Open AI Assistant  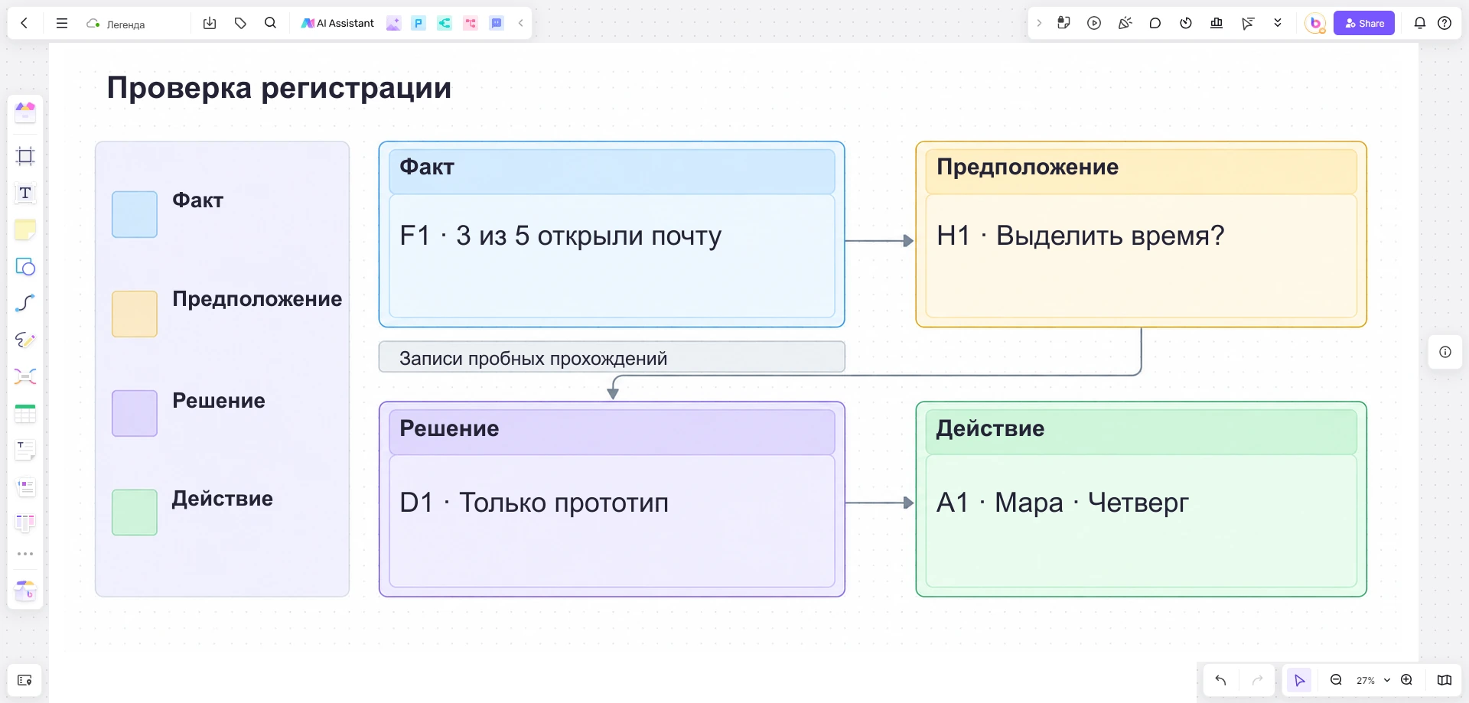tap(337, 23)
